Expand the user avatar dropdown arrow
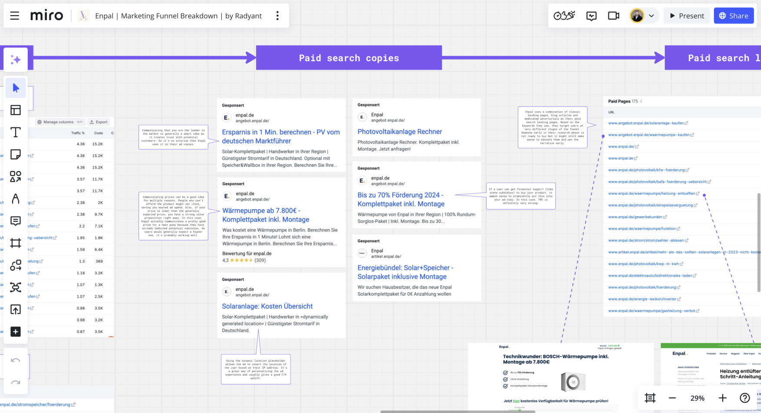 click(x=651, y=16)
